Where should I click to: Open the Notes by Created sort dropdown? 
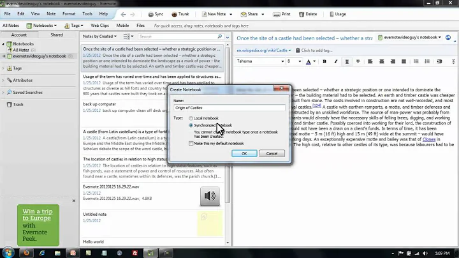[99, 36]
